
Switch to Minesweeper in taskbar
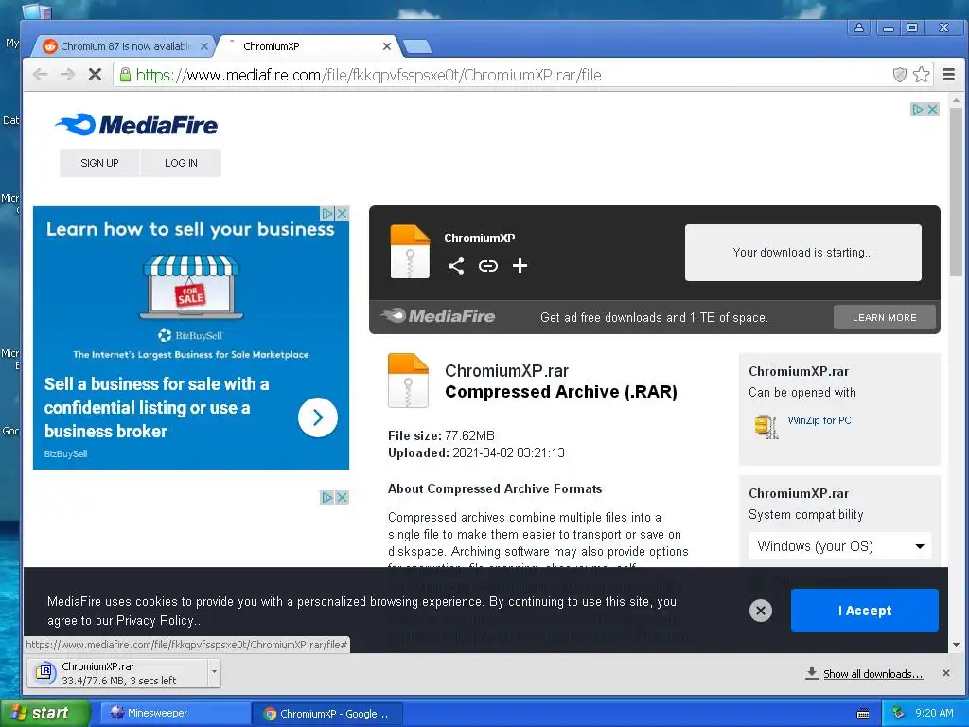[x=174, y=713]
